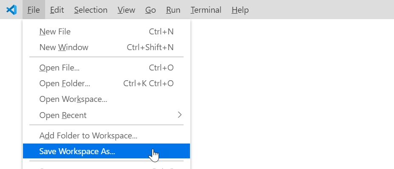
Task: Choose Add Folder to Workspace...
Action: click(x=107, y=135)
